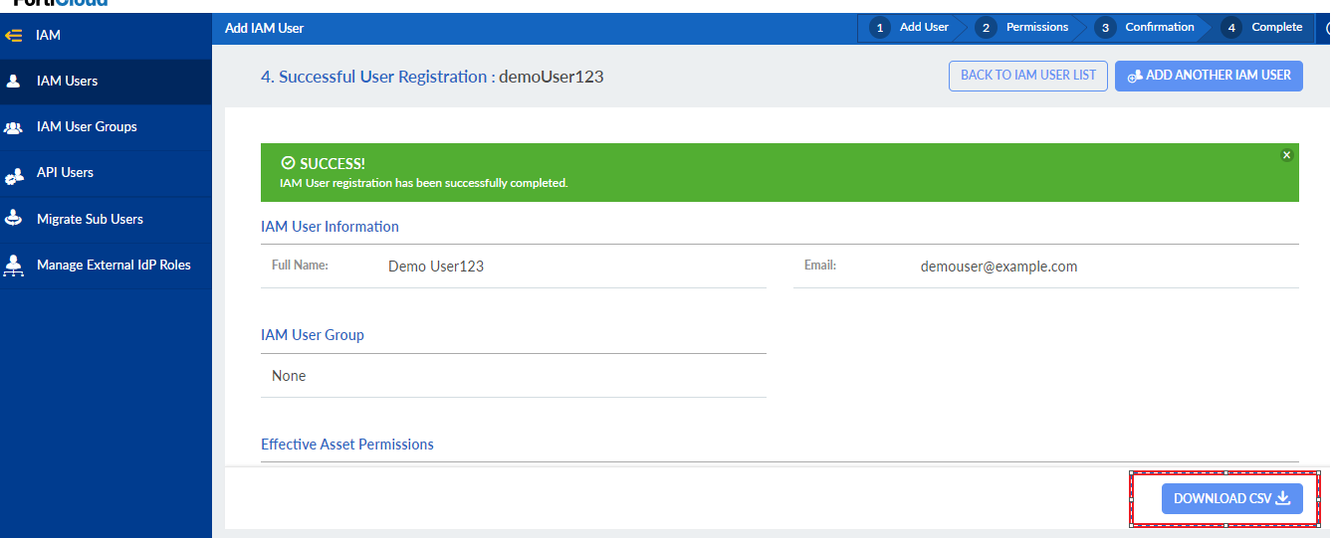This screenshot has height=538, width=1331.
Task: Open IAM Users in the sidebar
Action: 106,82
